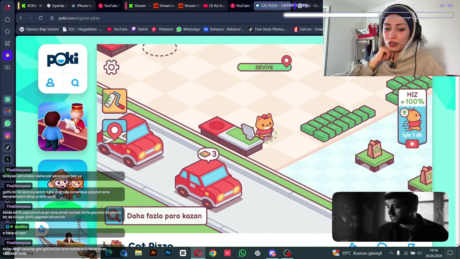Open Google Chrome from the taskbar

213,253
